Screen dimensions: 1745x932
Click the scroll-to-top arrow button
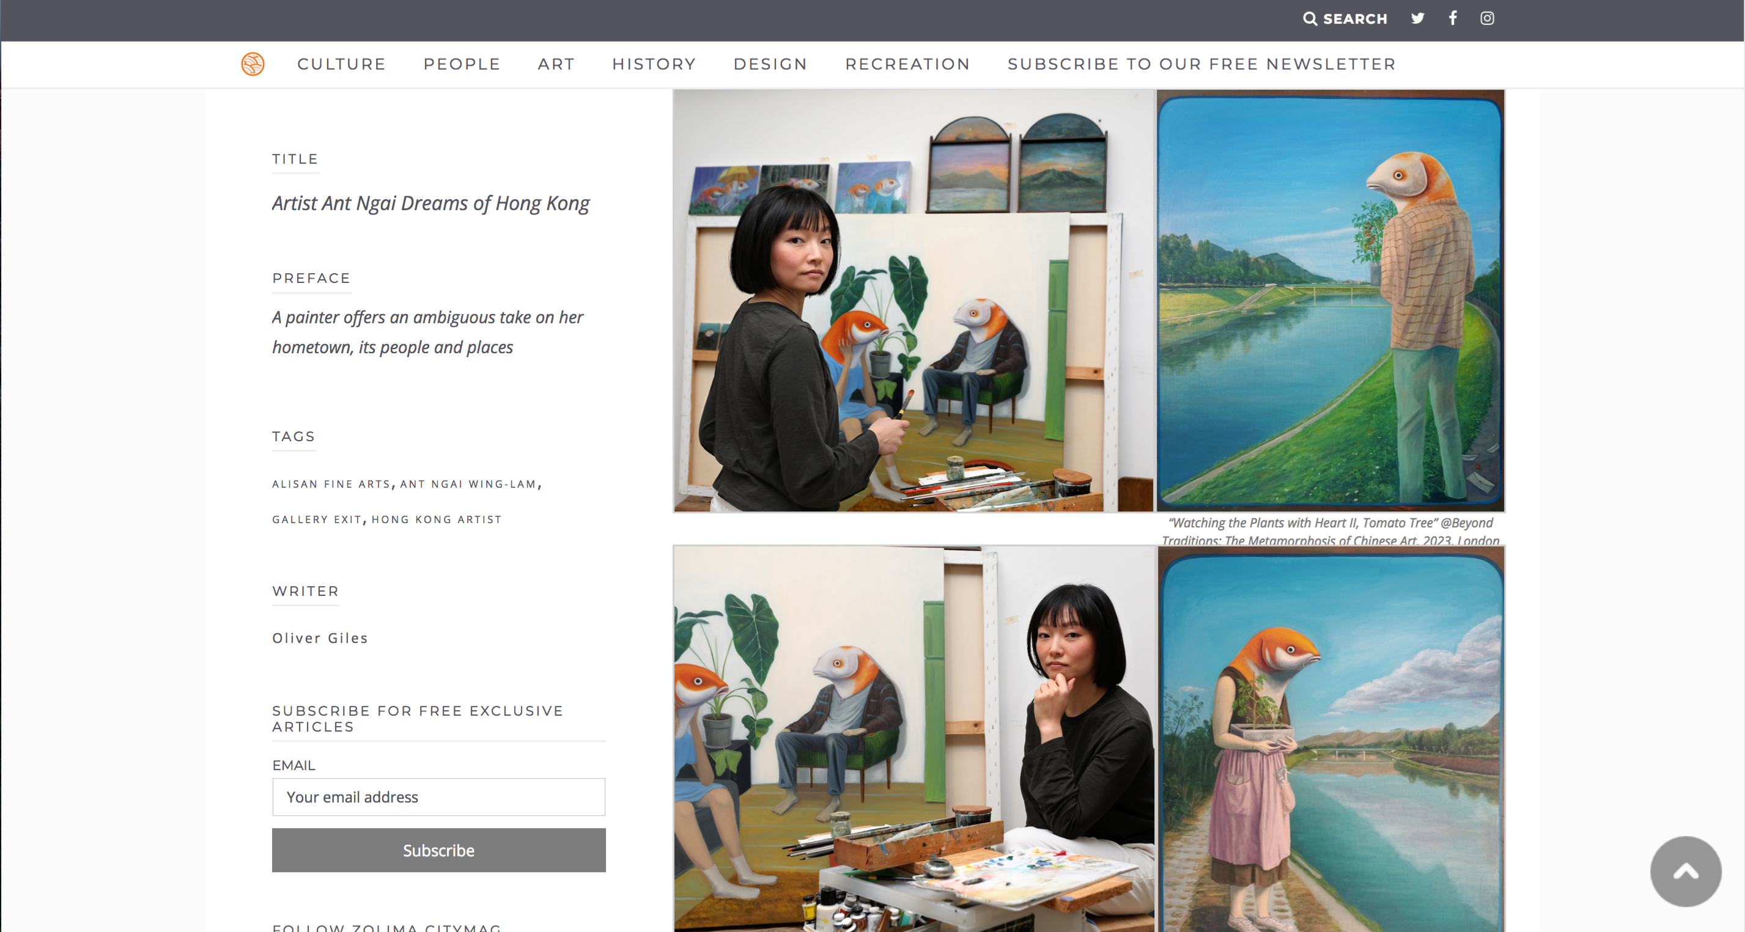pyautogui.click(x=1686, y=871)
